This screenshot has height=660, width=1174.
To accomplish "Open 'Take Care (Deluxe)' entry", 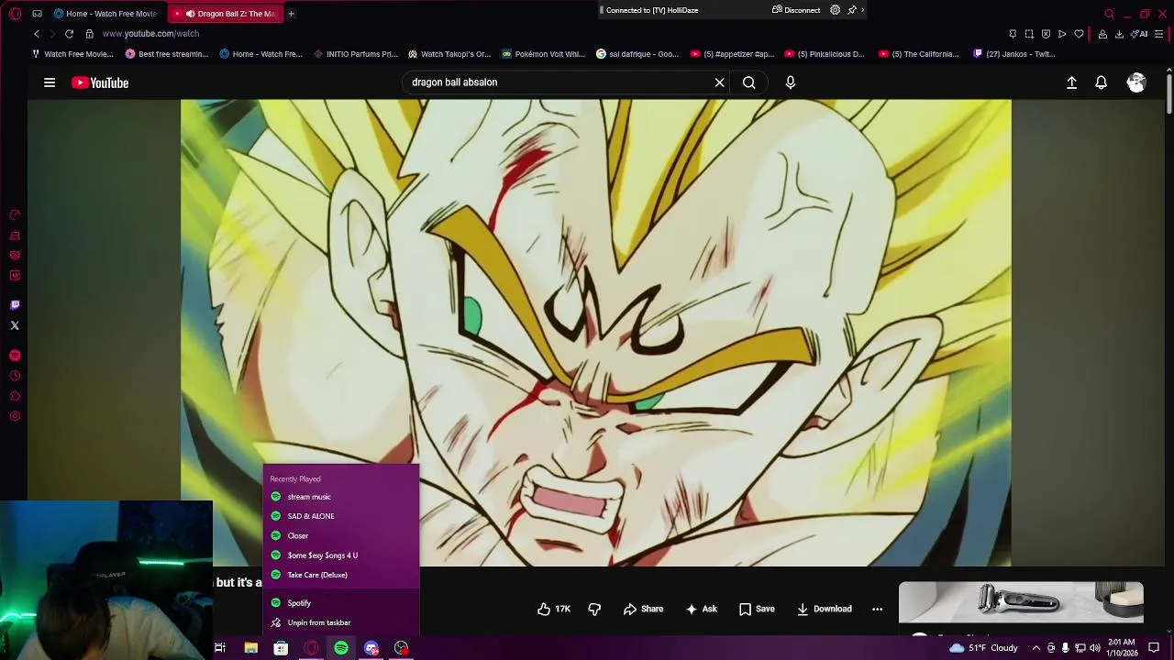I will coord(341,575).
